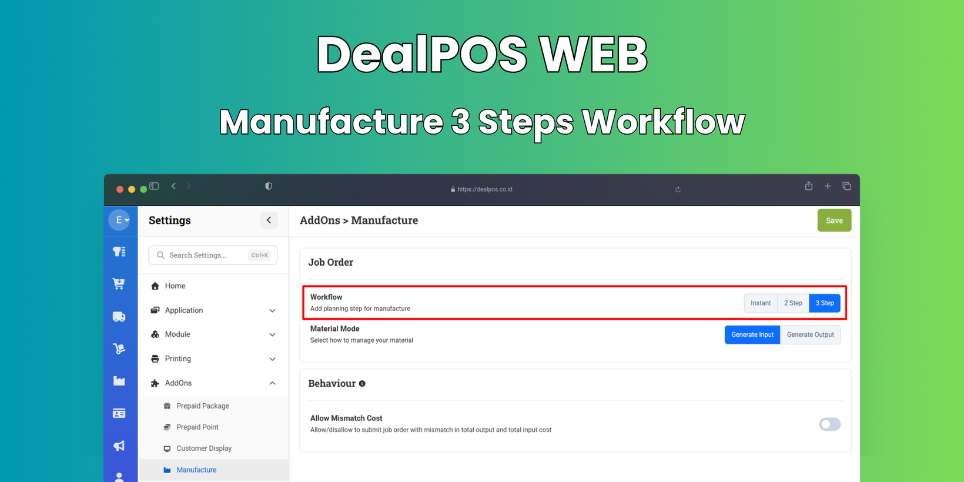
Task: Go forward in the browser
Action: click(x=189, y=186)
